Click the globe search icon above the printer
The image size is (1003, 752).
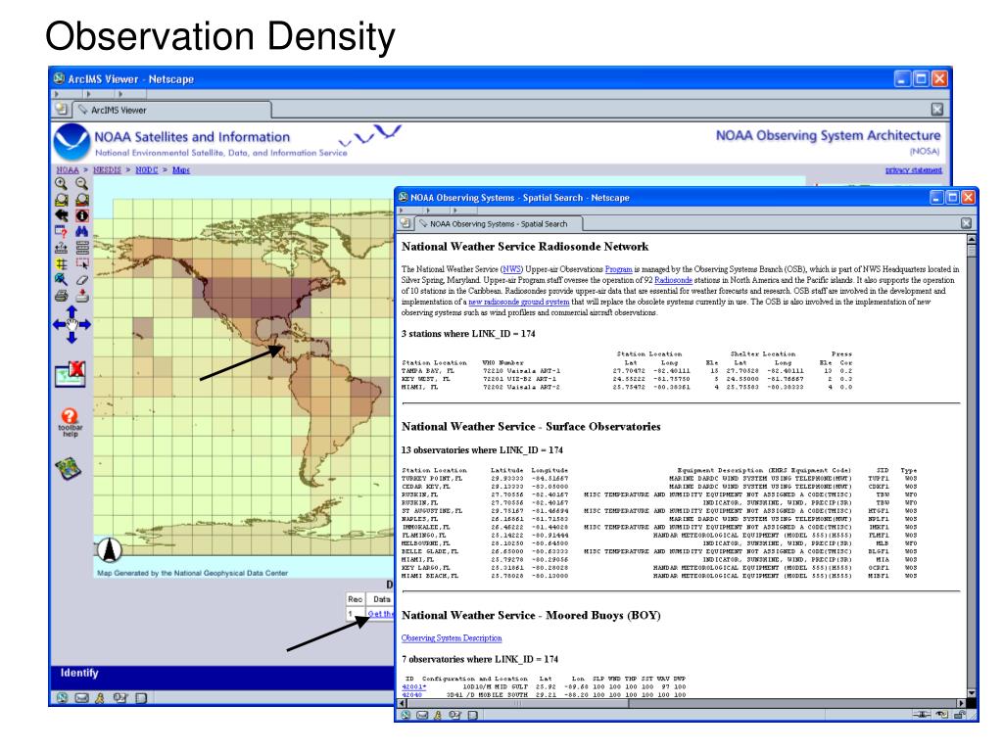click(x=62, y=279)
